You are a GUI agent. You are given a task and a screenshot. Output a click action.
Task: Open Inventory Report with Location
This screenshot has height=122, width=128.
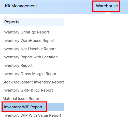[30, 57]
